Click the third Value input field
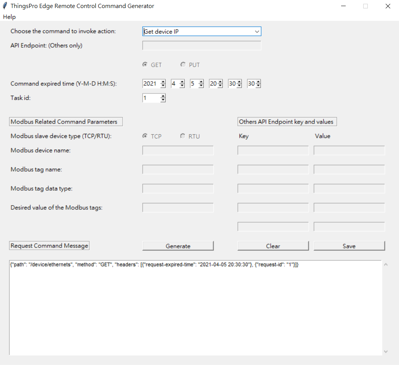This screenshot has height=365, width=399. click(349, 189)
